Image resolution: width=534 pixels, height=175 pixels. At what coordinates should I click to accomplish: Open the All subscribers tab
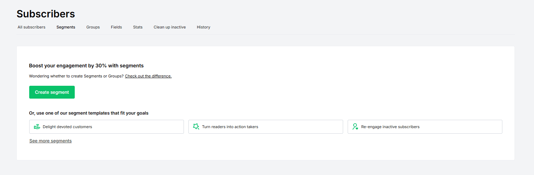32,27
